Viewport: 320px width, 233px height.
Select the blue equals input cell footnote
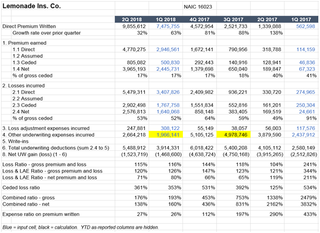pos(81,227)
